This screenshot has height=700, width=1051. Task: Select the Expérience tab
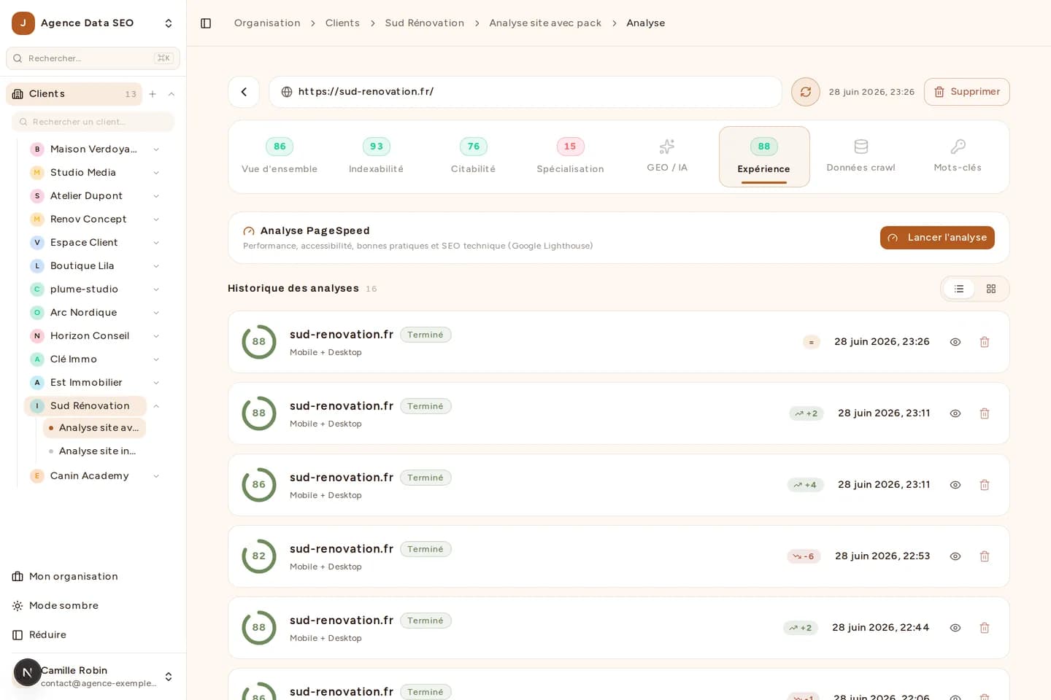(x=764, y=157)
